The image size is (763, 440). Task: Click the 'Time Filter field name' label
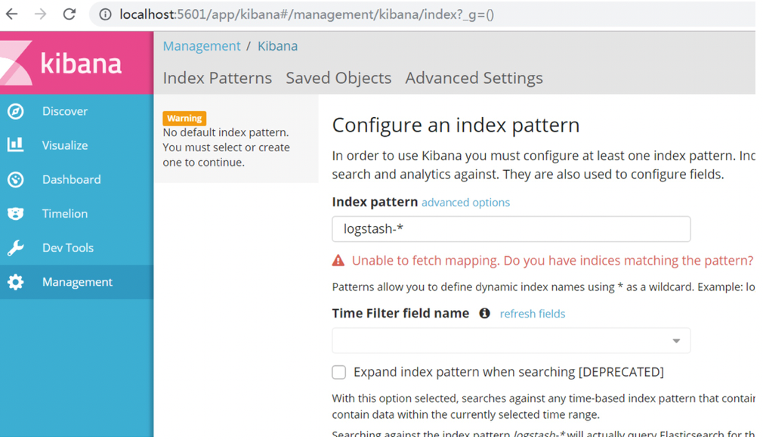click(x=401, y=314)
